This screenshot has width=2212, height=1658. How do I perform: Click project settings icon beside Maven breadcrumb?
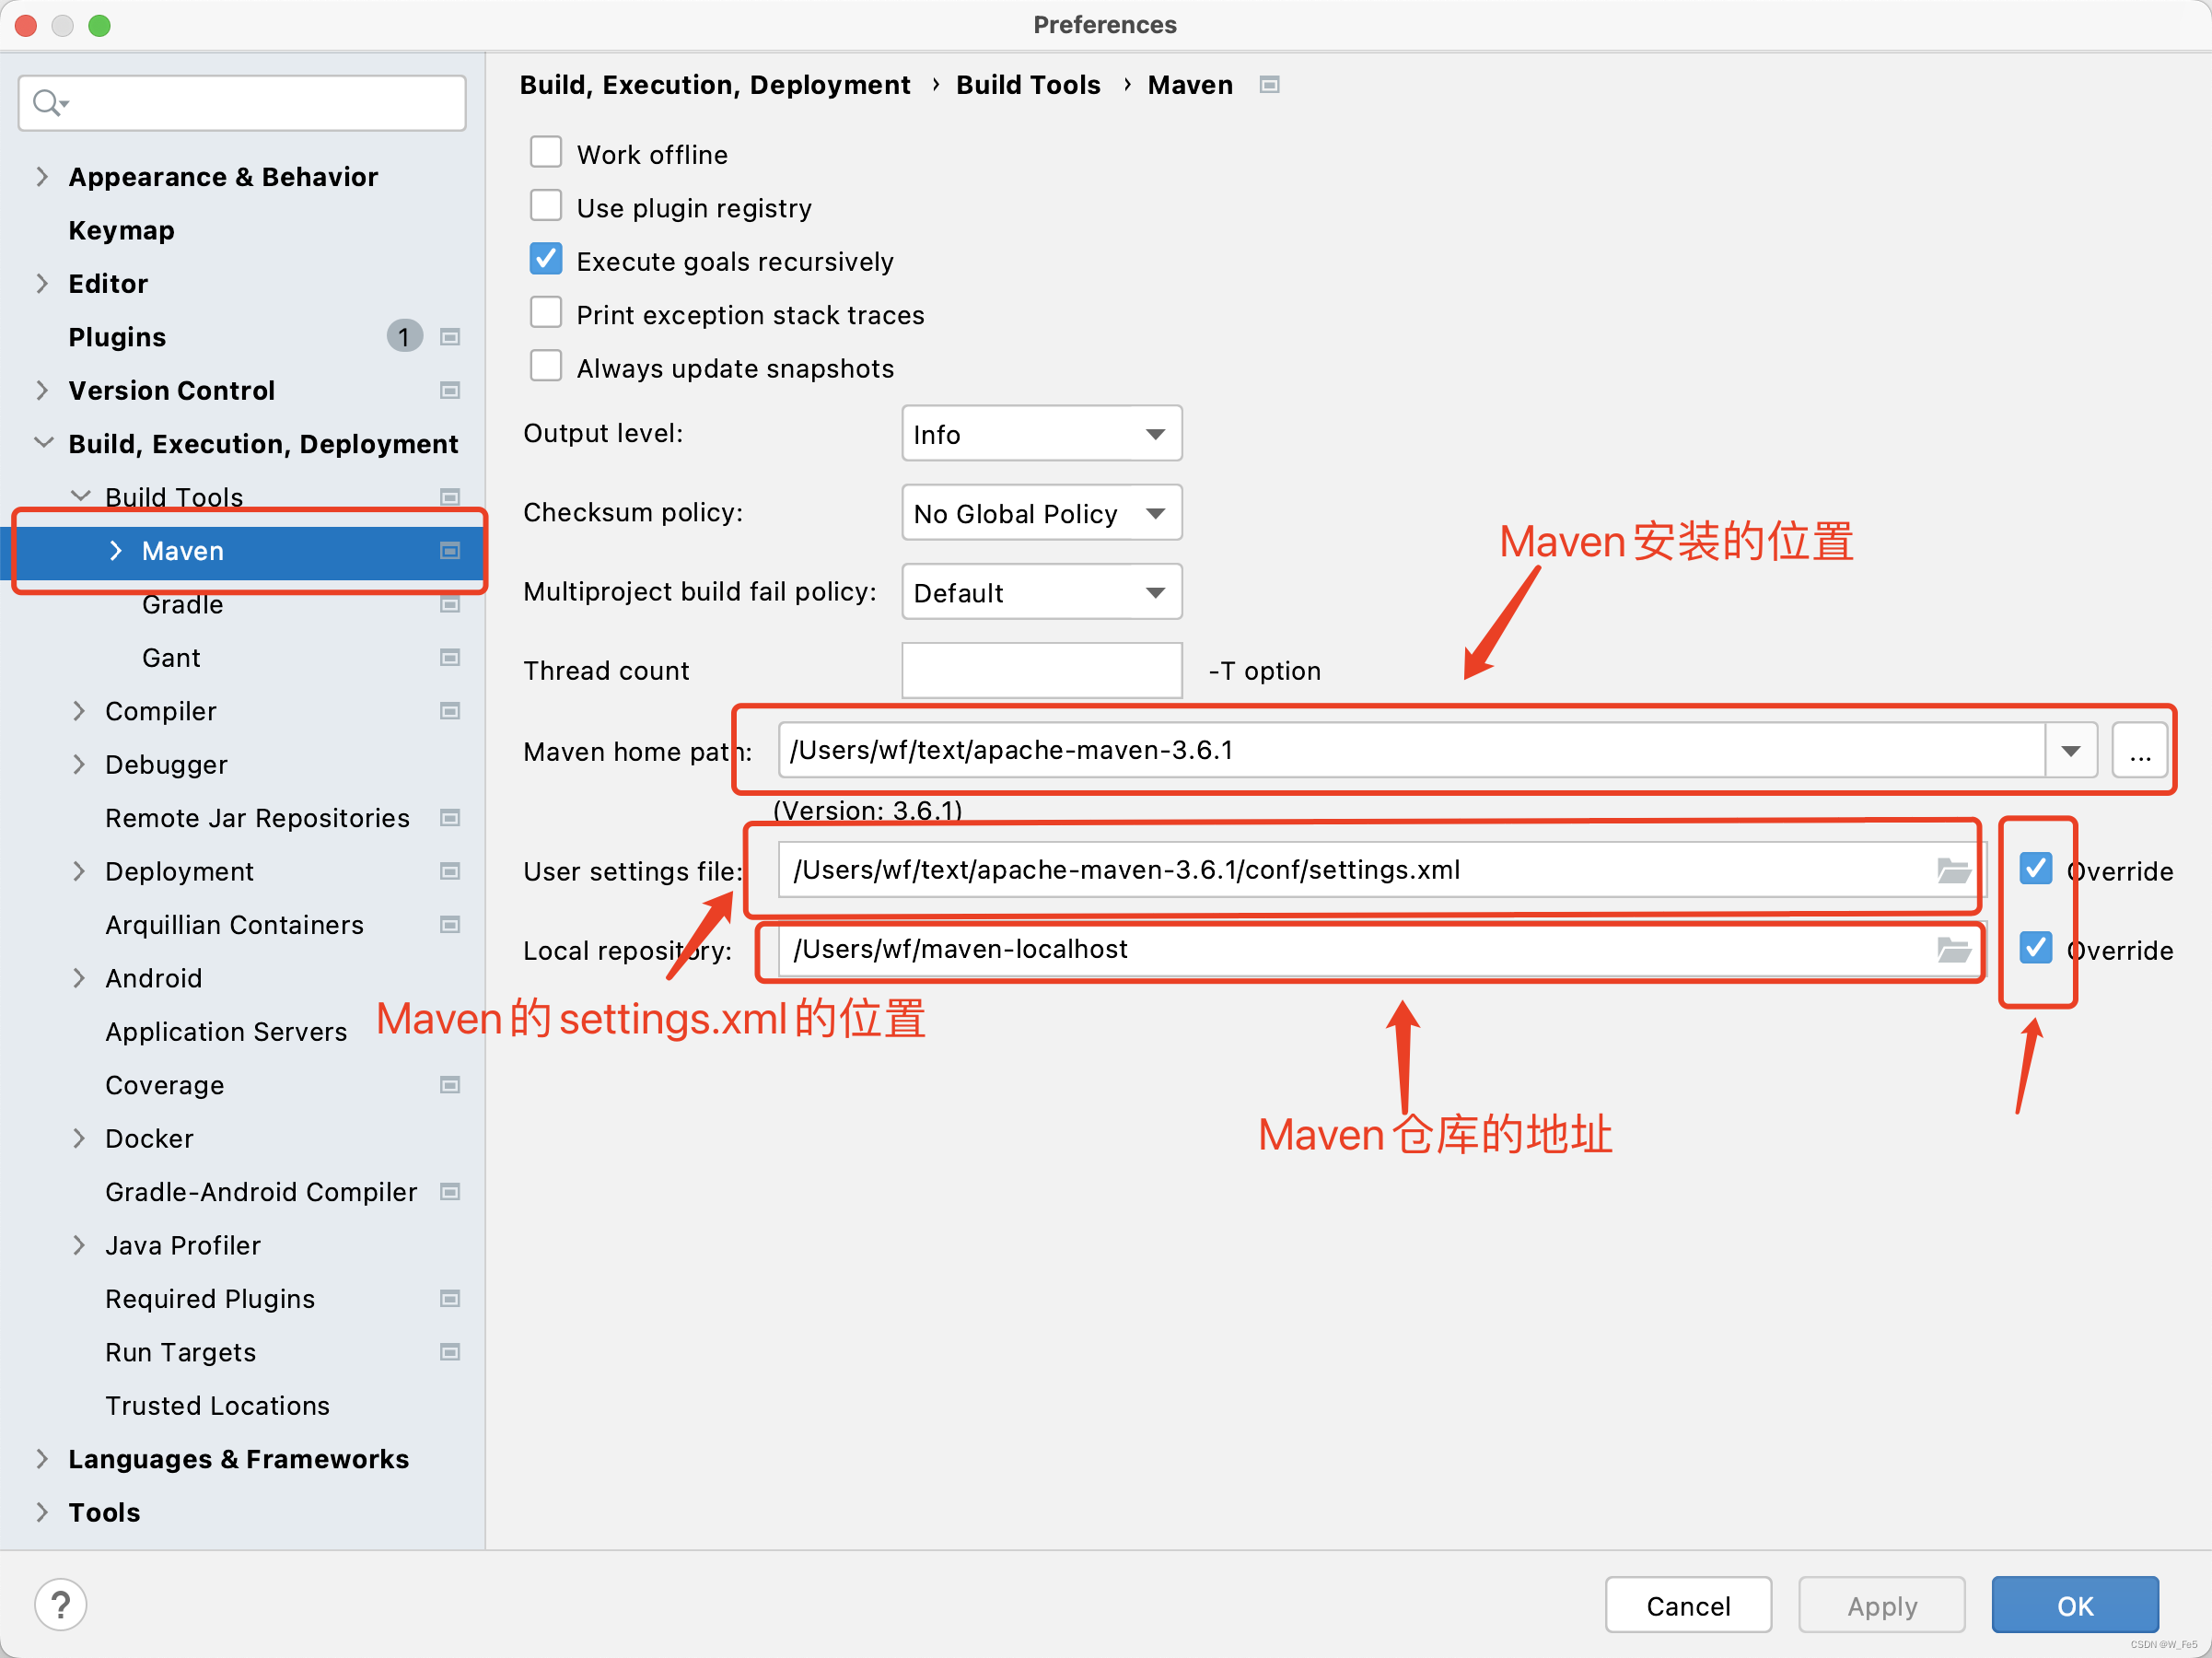pos(1269,85)
